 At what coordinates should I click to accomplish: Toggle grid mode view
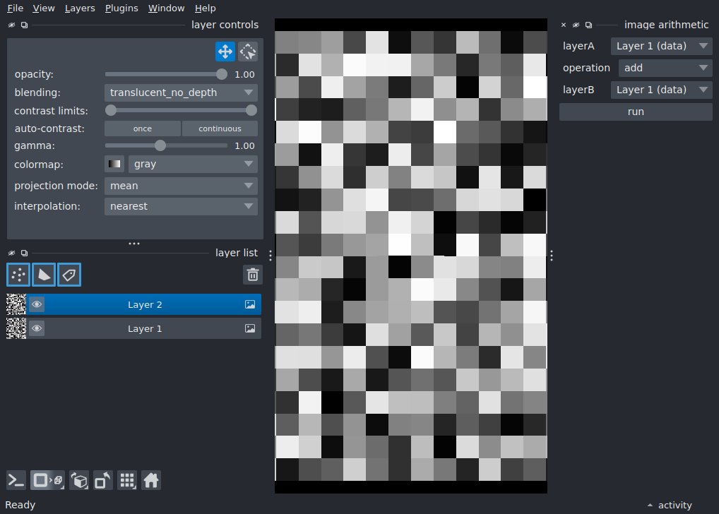pyautogui.click(x=127, y=481)
